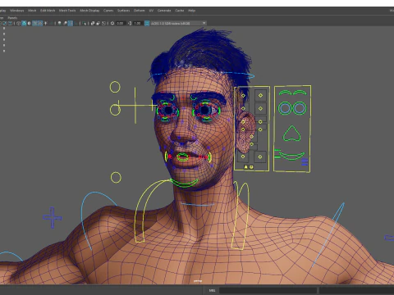Image resolution: width=394 pixels, height=295 pixels.
Task: Open the Curves menu
Action: click(x=108, y=11)
